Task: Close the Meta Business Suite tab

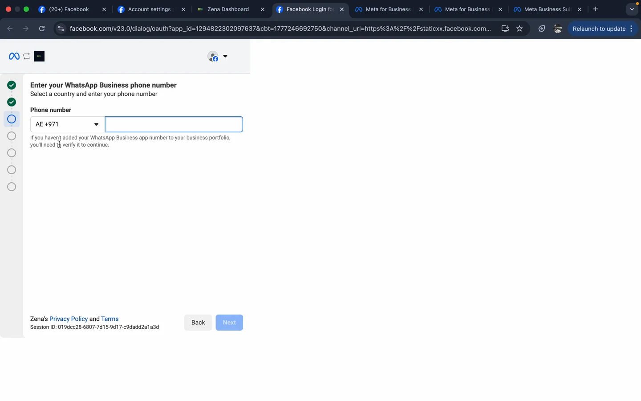Action: click(x=580, y=9)
